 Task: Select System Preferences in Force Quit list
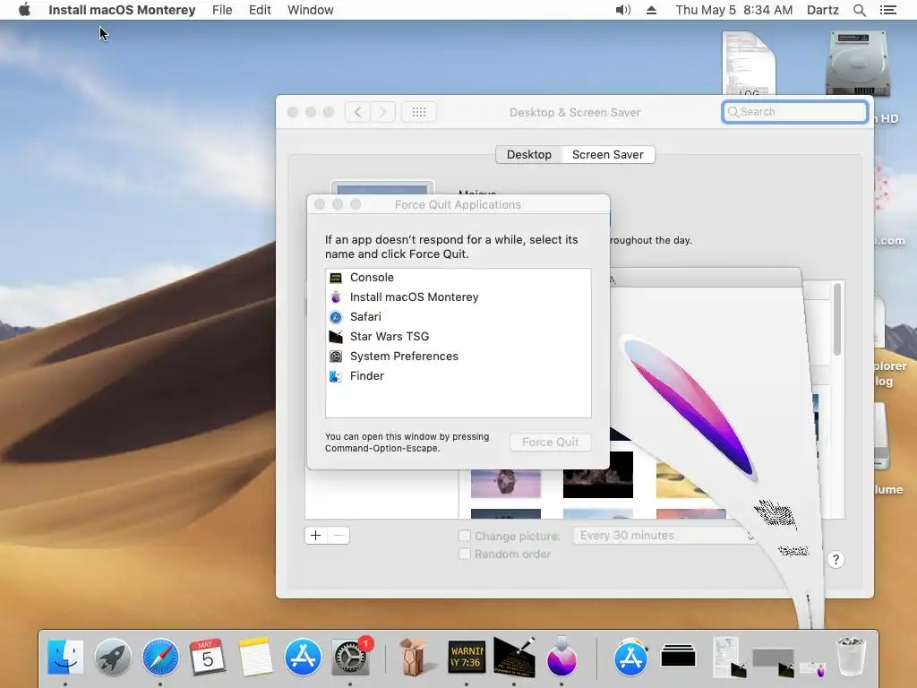tap(458, 357)
